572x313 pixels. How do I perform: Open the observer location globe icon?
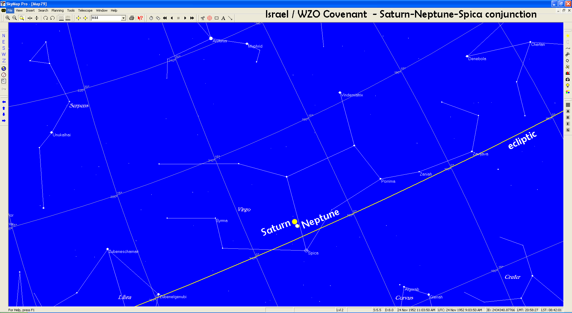coord(4,68)
